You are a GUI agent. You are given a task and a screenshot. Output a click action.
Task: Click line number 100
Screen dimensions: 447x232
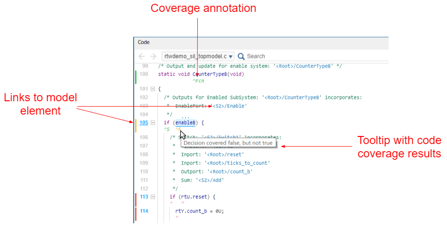click(x=144, y=74)
